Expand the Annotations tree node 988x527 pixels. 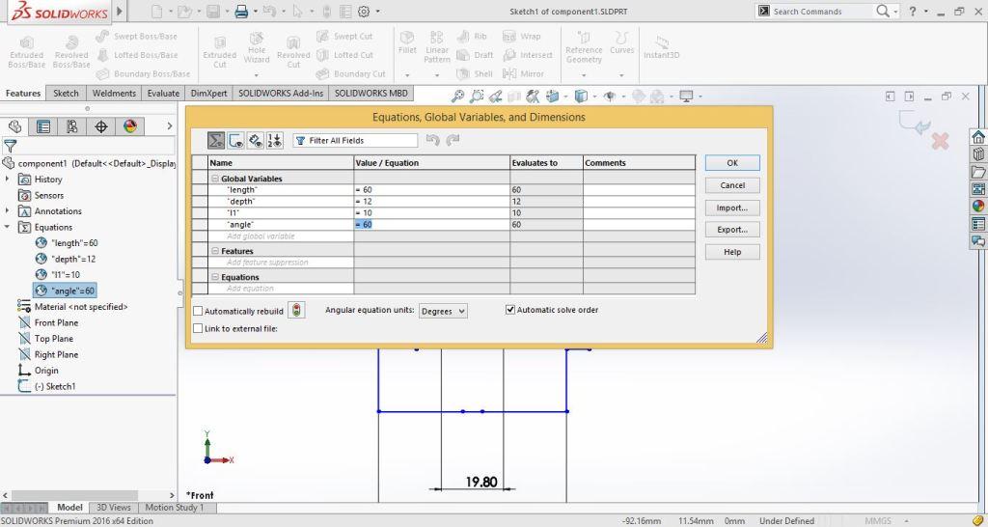tap(8, 211)
